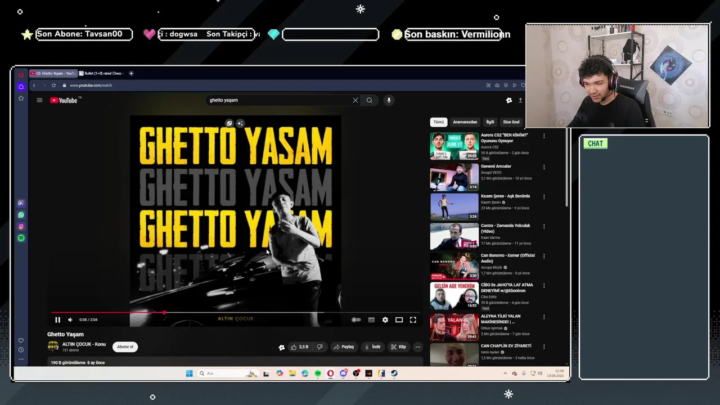Screen dimensions: 720x405
Task: Open the ALTIN ÇOCUK - Konu channel
Action: point(84,344)
